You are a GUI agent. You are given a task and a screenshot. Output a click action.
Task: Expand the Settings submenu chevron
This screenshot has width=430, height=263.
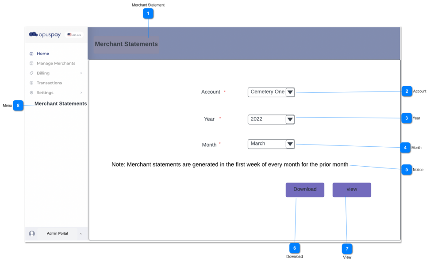[82, 92]
